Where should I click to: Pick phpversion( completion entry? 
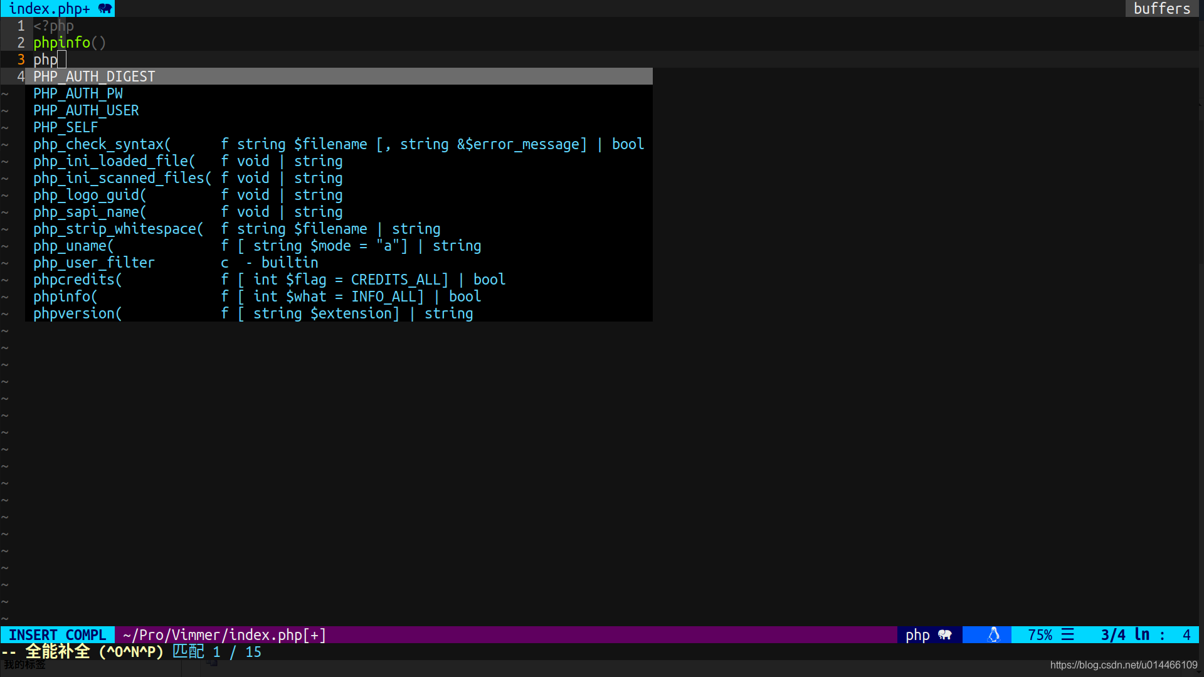pyautogui.click(x=339, y=313)
